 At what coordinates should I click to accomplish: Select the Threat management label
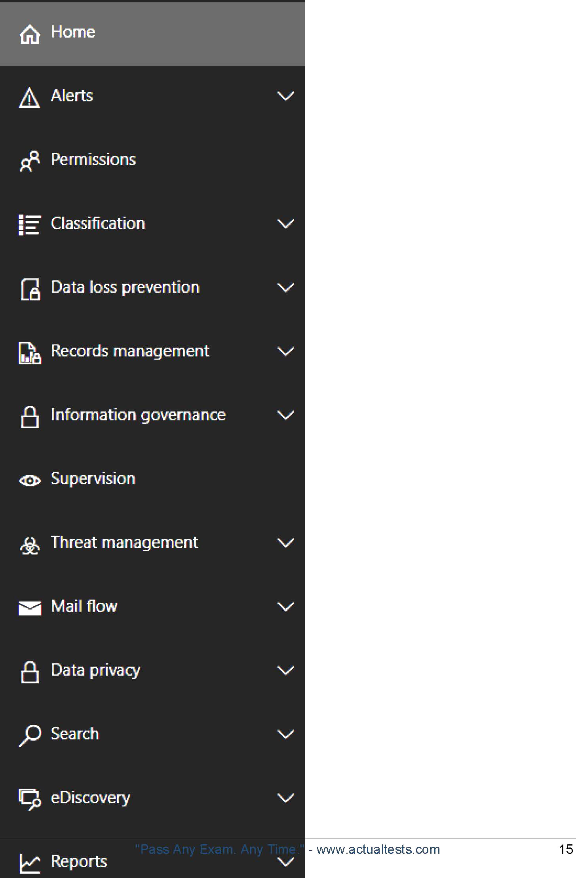tap(124, 543)
